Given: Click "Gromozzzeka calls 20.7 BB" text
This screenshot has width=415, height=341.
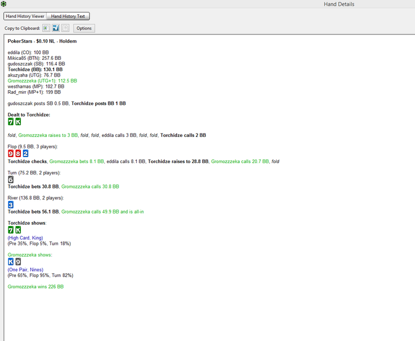Looking at the screenshot, I should click(240, 161).
